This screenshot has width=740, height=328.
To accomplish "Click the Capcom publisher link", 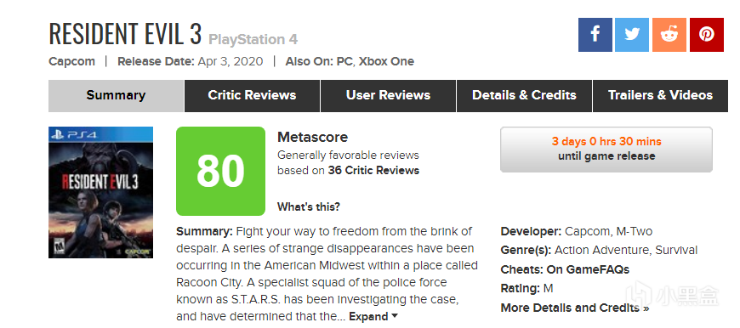I will pos(71,62).
